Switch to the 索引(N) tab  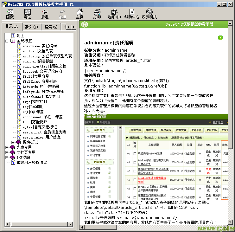coord(31,27)
